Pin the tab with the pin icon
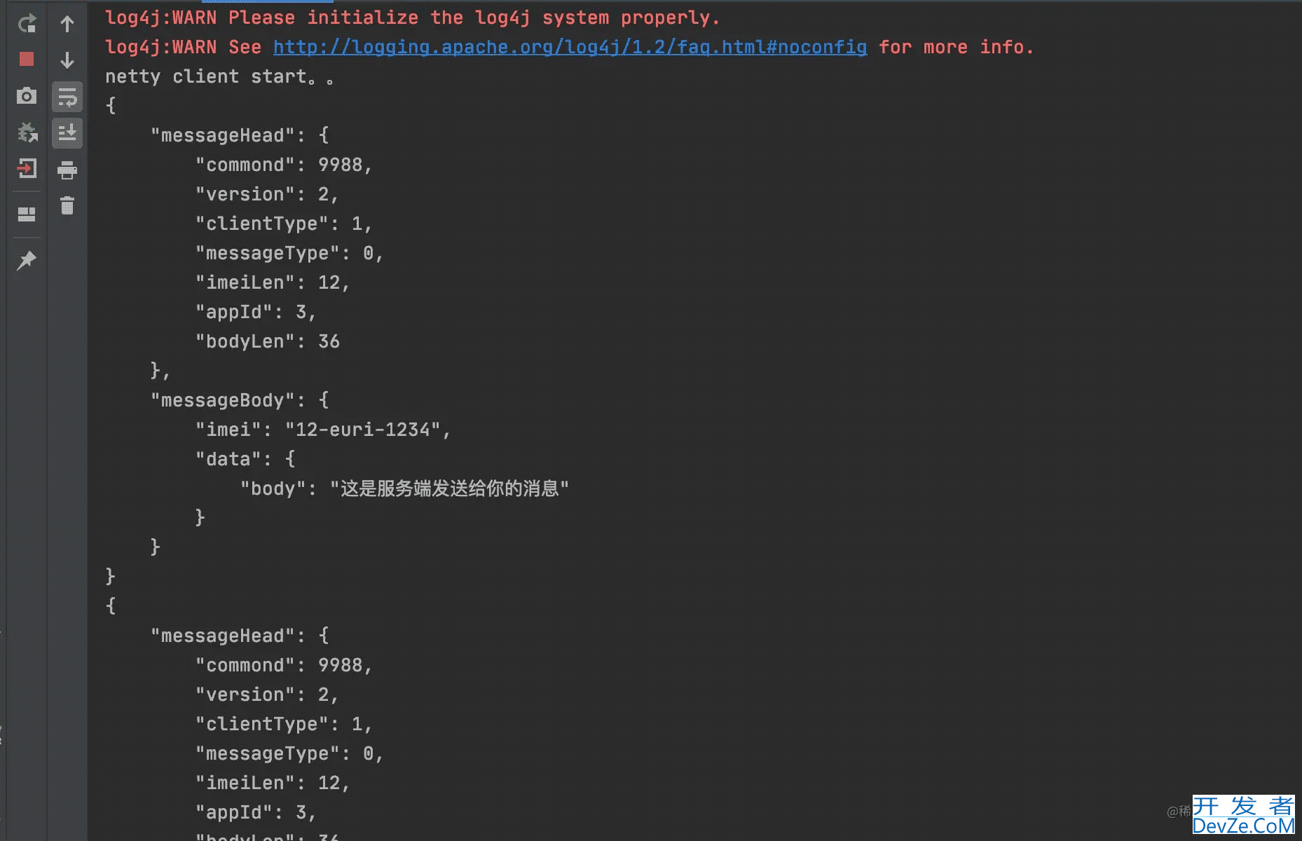Viewport: 1302px width, 841px height. click(x=27, y=261)
